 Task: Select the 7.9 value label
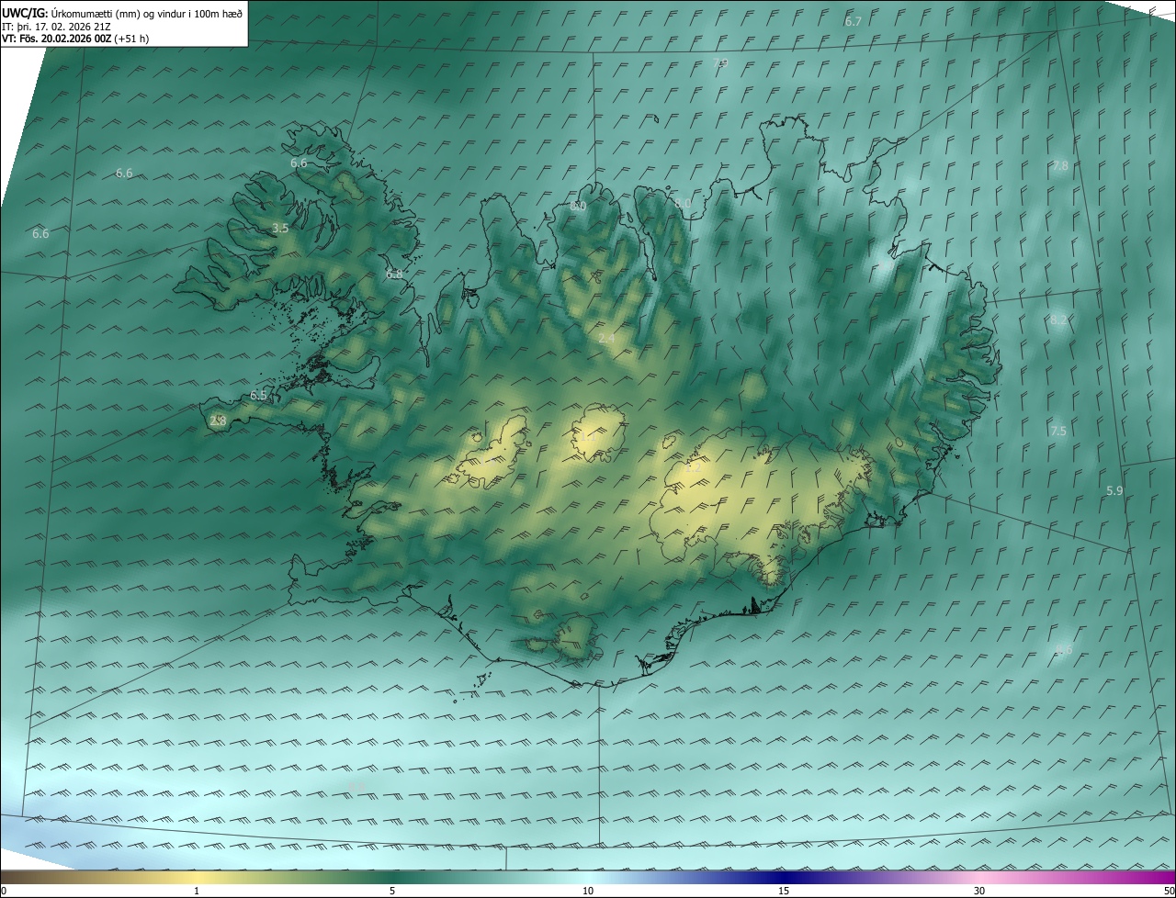click(x=720, y=62)
